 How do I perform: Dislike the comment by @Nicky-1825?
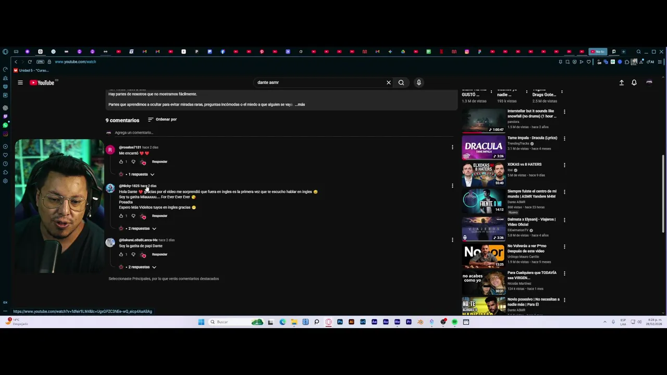tap(133, 216)
